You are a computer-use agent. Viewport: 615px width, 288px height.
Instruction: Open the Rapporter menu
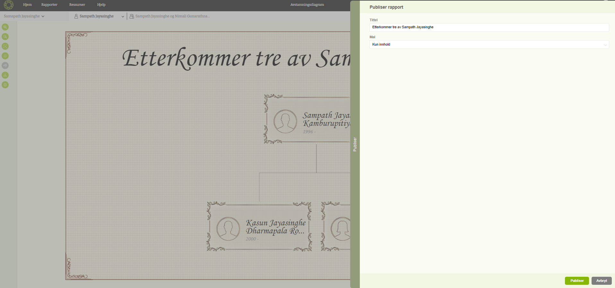tap(49, 5)
